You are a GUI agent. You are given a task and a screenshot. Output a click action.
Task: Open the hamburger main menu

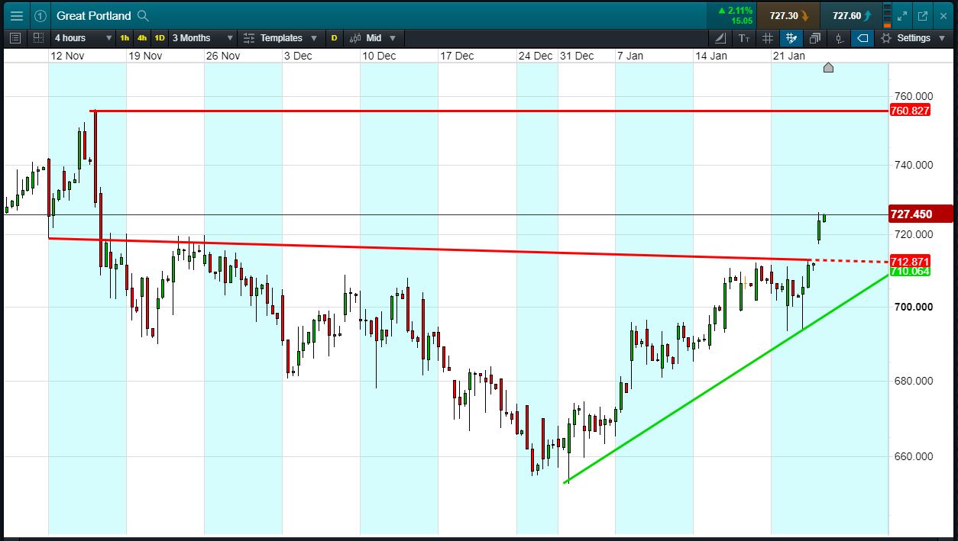[x=17, y=15]
